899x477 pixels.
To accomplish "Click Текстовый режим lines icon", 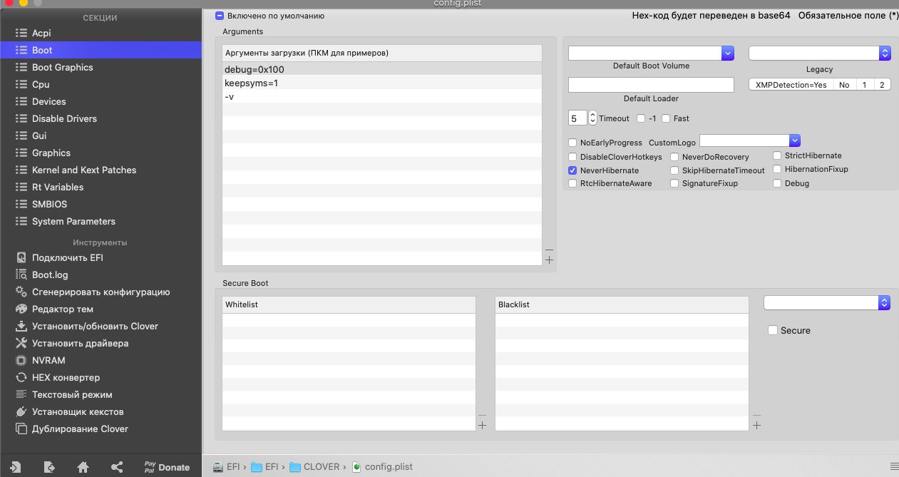I will coord(20,394).
